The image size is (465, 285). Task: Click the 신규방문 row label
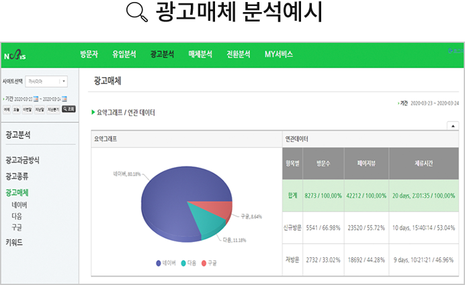[292, 227]
